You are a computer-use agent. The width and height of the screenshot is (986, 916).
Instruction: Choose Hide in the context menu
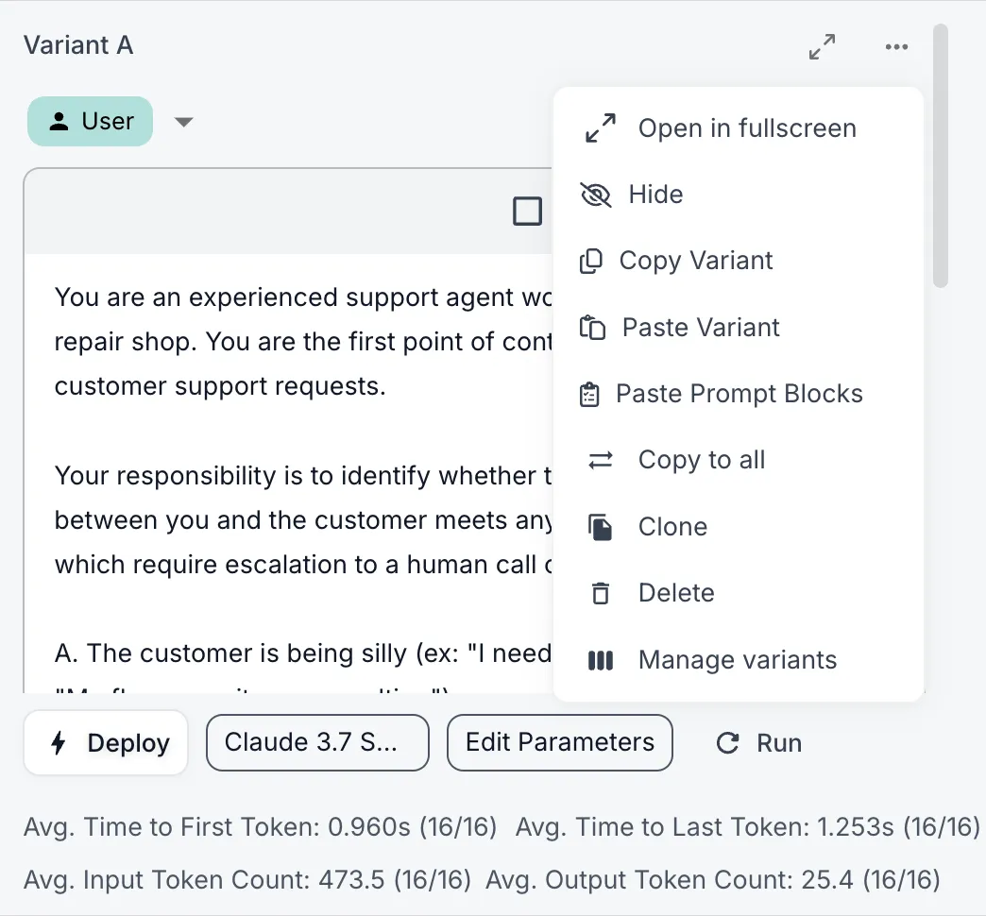(x=739, y=195)
